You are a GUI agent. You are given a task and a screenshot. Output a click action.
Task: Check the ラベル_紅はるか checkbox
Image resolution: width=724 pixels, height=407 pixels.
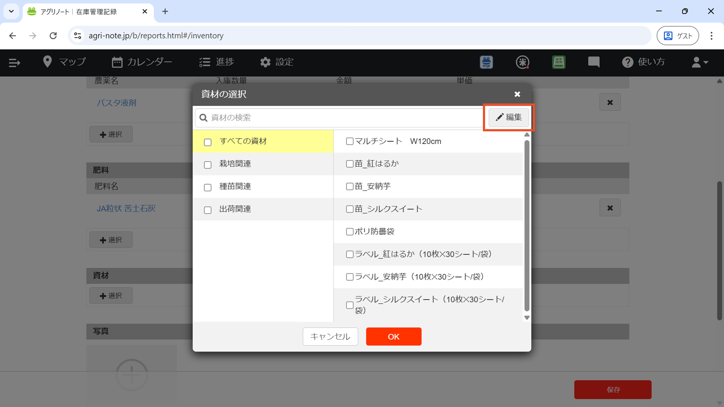(x=349, y=254)
